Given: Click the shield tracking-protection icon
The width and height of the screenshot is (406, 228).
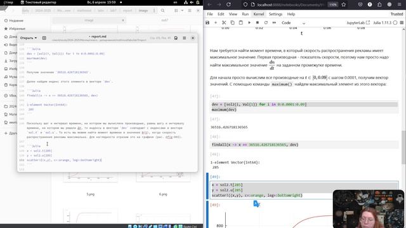Looking at the screenshot, I should (246, 4).
